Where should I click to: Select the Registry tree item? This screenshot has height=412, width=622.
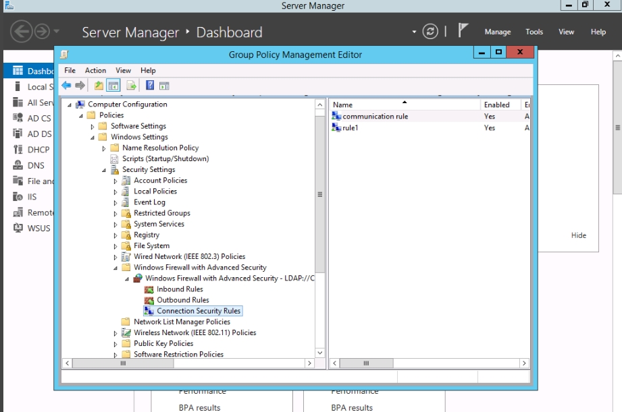147,235
